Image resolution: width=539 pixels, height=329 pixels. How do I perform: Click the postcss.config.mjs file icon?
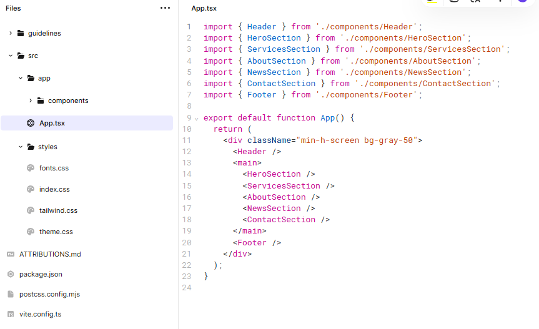10,294
